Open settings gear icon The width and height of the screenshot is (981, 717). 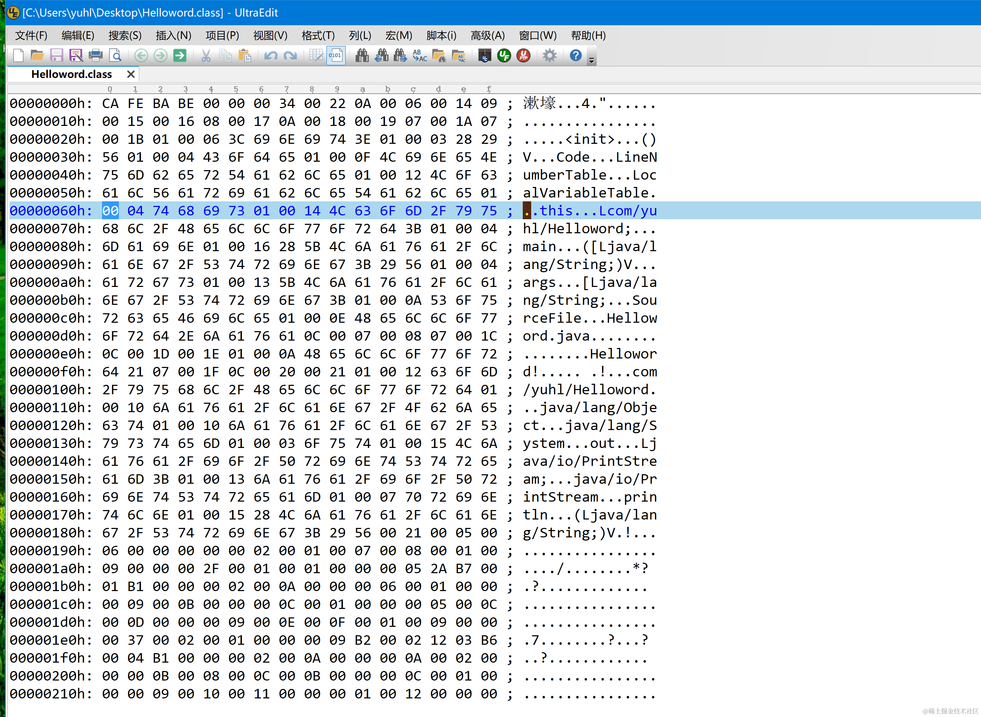(x=549, y=55)
